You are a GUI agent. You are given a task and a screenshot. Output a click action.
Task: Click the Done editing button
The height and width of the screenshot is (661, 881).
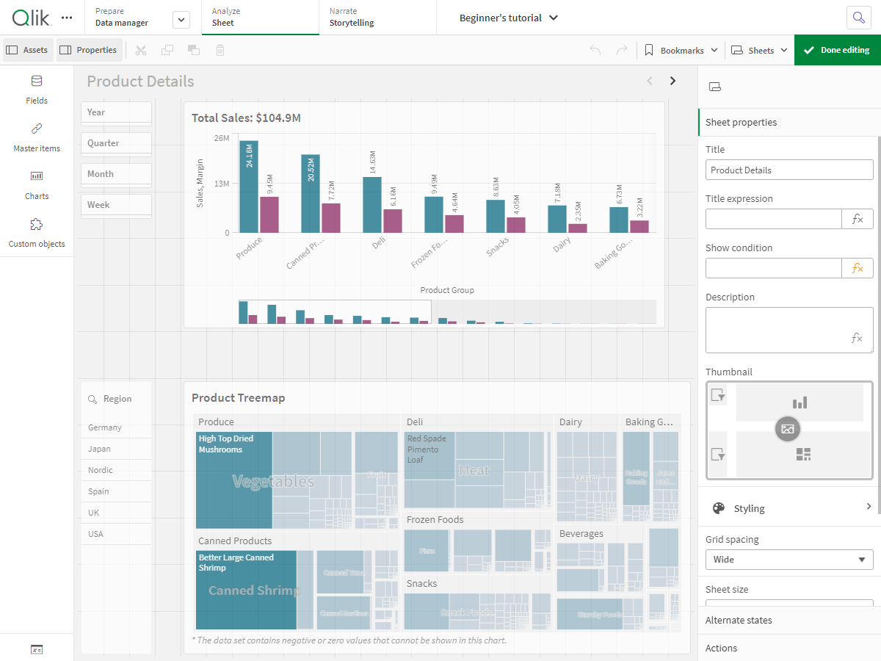[x=837, y=50]
